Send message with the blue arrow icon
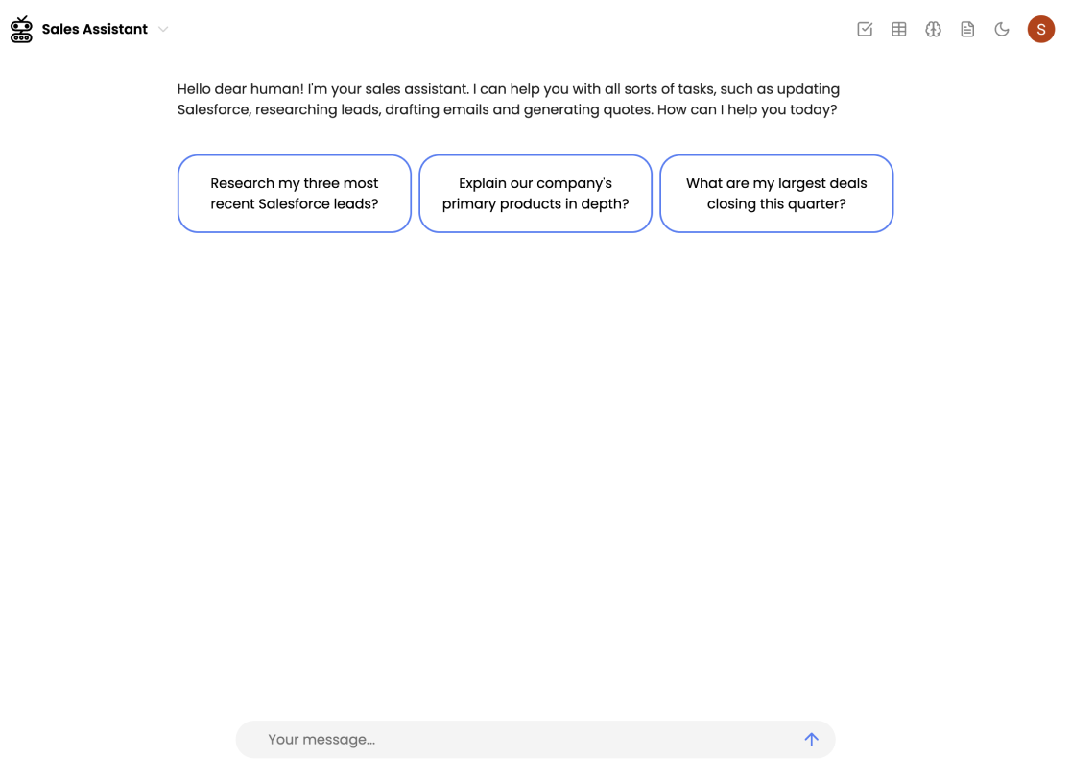The width and height of the screenshot is (1071, 782). tap(811, 739)
